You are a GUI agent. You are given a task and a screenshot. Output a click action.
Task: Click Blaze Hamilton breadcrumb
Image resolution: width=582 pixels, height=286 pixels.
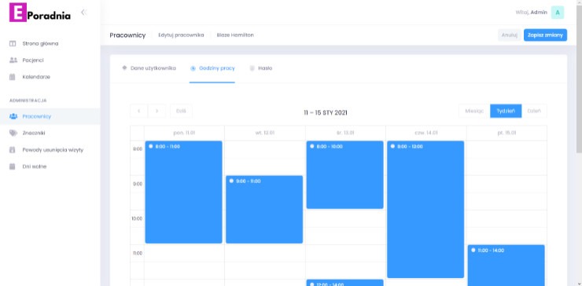pyautogui.click(x=235, y=35)
